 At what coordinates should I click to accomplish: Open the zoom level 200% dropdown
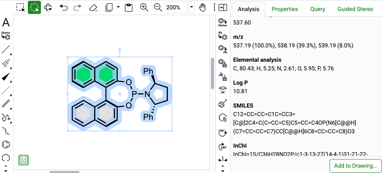pyautogui.click(x=191, y=7)
